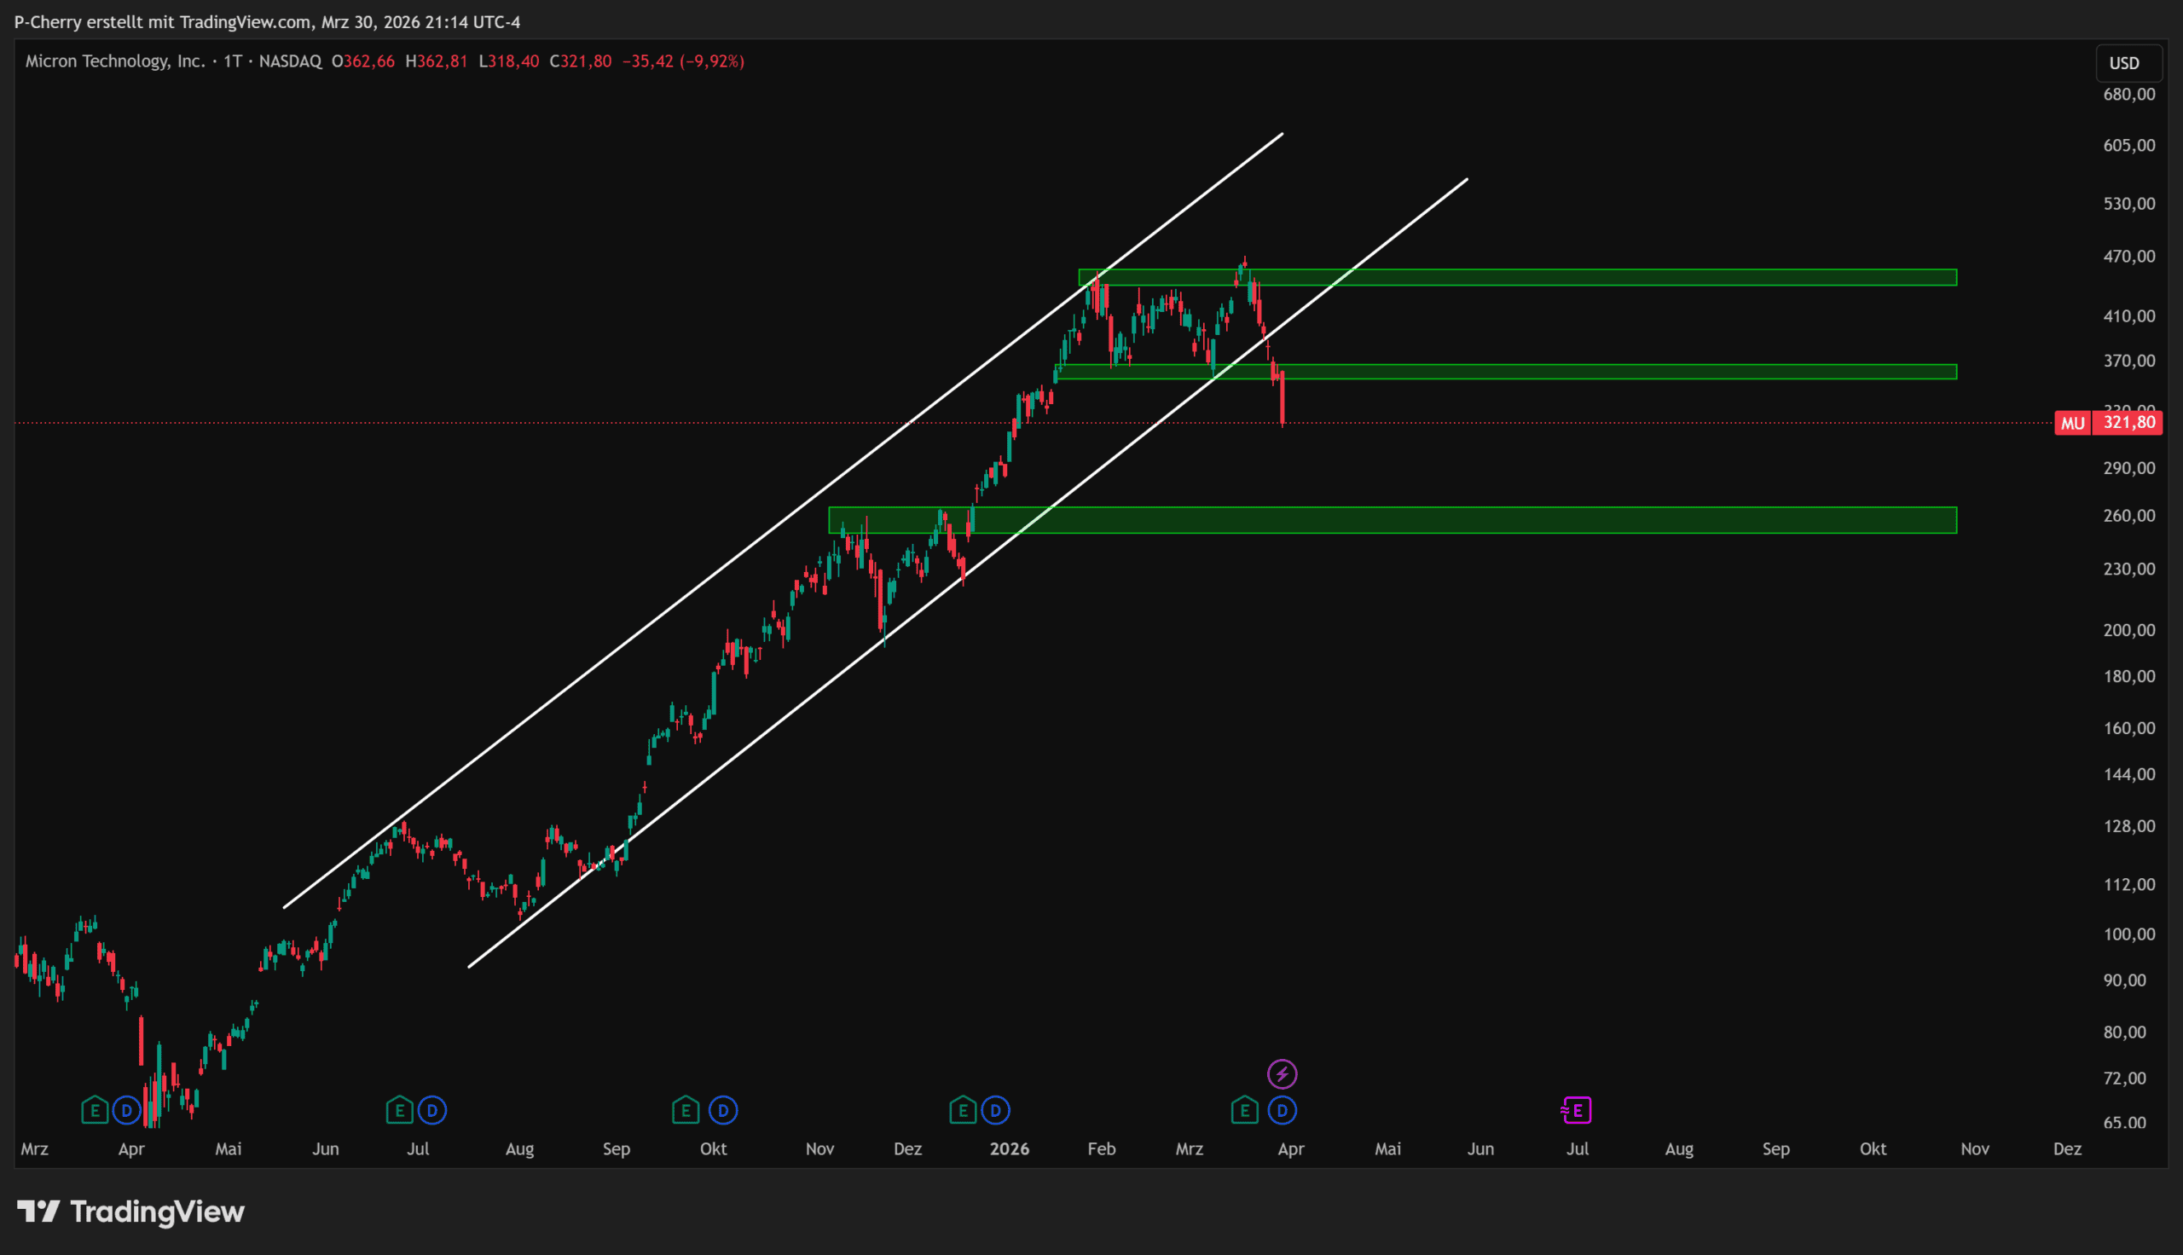Select the thin green zone near 360
This screenshot has width=2183, height=1255.
click(x=1637, y=372)
